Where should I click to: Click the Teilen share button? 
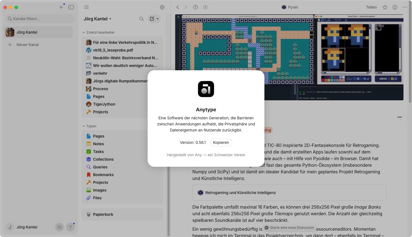coord(371,7)
